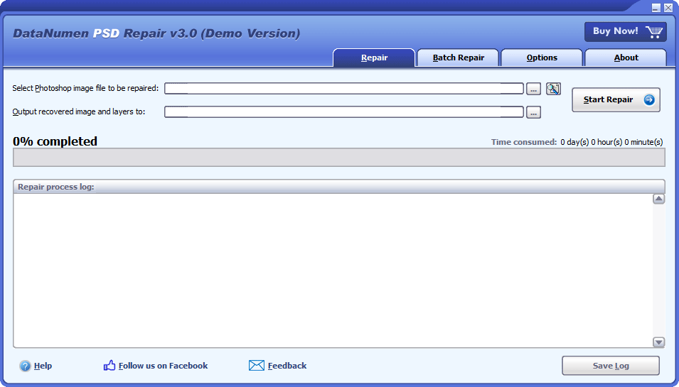
Task: Select the Repair tab
Action: click(x=374, y=58)
